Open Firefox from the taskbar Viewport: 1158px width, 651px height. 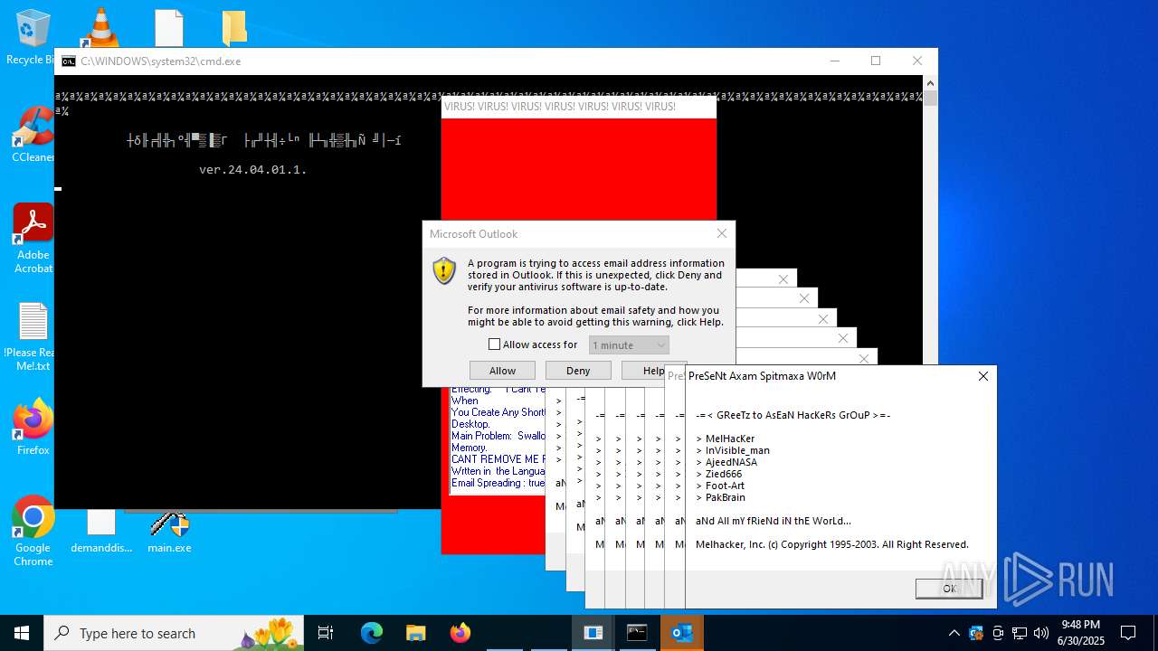(460, 633)
